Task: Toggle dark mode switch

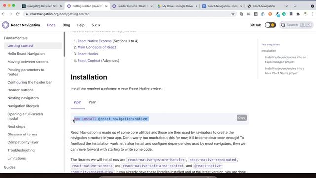Action: tap(270, 25)
